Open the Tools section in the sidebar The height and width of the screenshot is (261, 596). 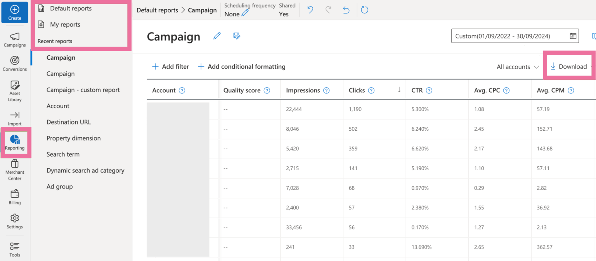14,249
